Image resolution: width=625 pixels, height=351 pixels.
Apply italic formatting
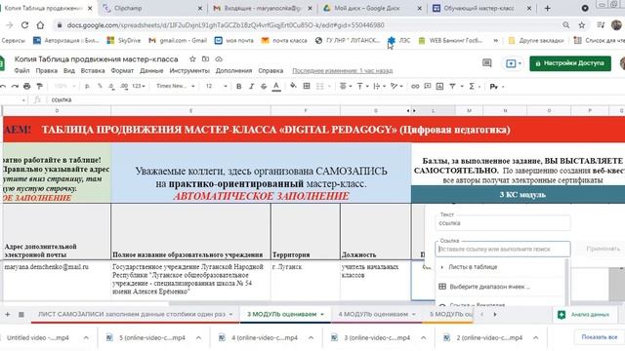point(251,86)
